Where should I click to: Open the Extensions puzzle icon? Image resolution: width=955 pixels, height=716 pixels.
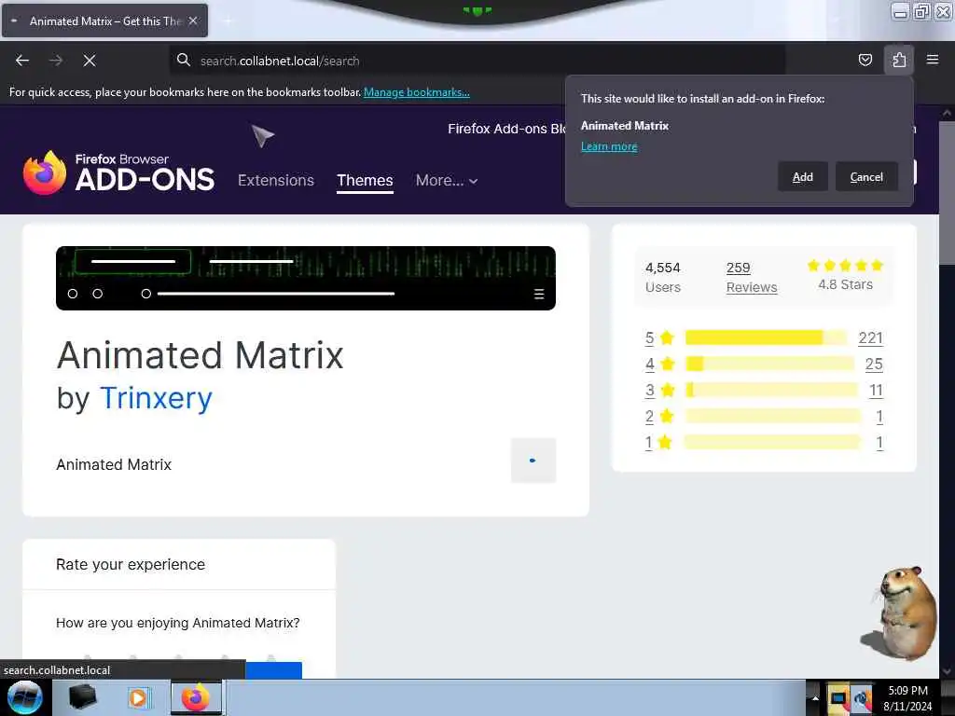tap(899, 60)
